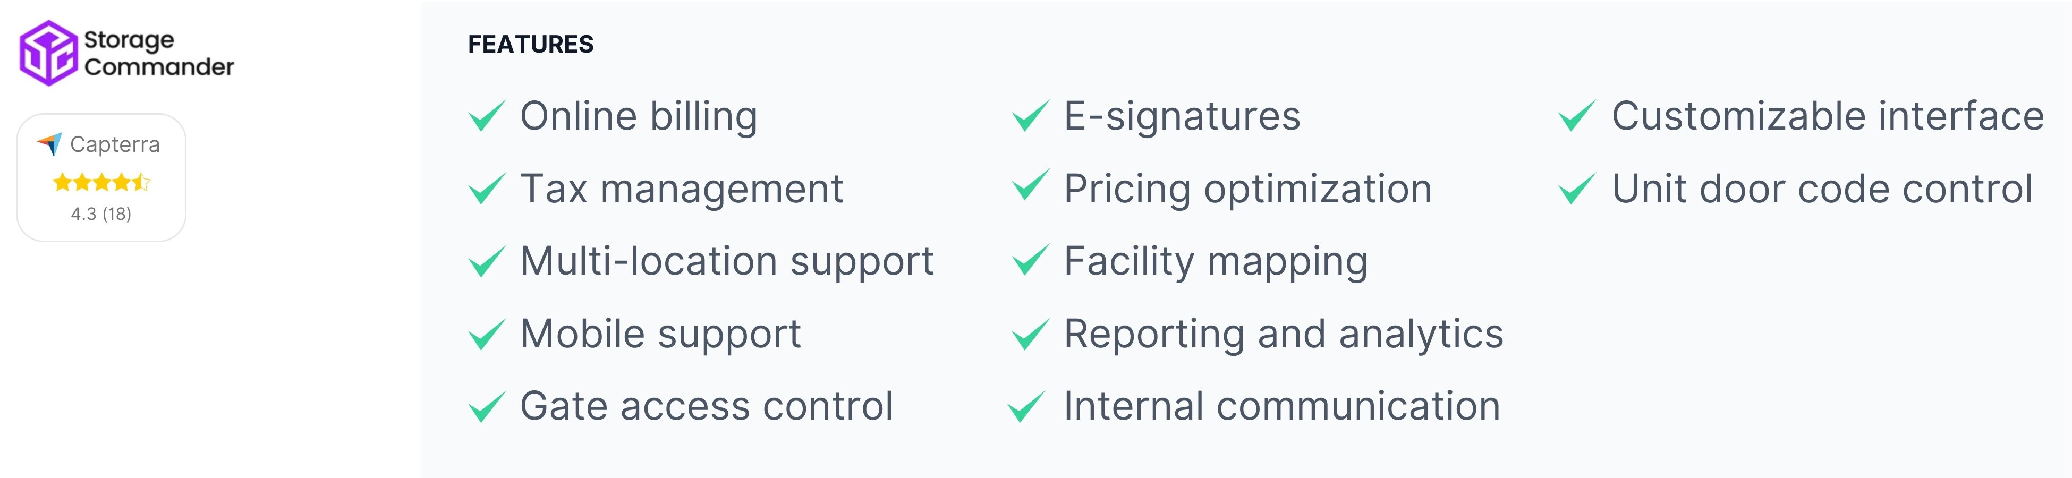Click the checkmark beside E-signatures

1030,116
